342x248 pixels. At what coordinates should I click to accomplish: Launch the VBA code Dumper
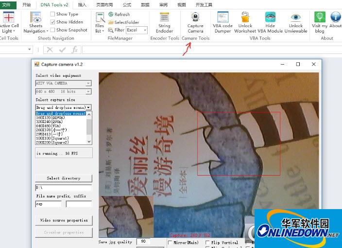coord(222,18)
